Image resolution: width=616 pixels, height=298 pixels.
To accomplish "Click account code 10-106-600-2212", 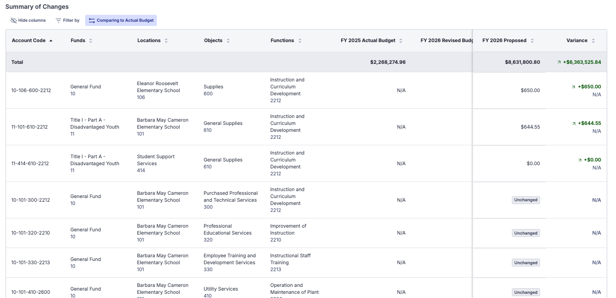I will [31, 90].
